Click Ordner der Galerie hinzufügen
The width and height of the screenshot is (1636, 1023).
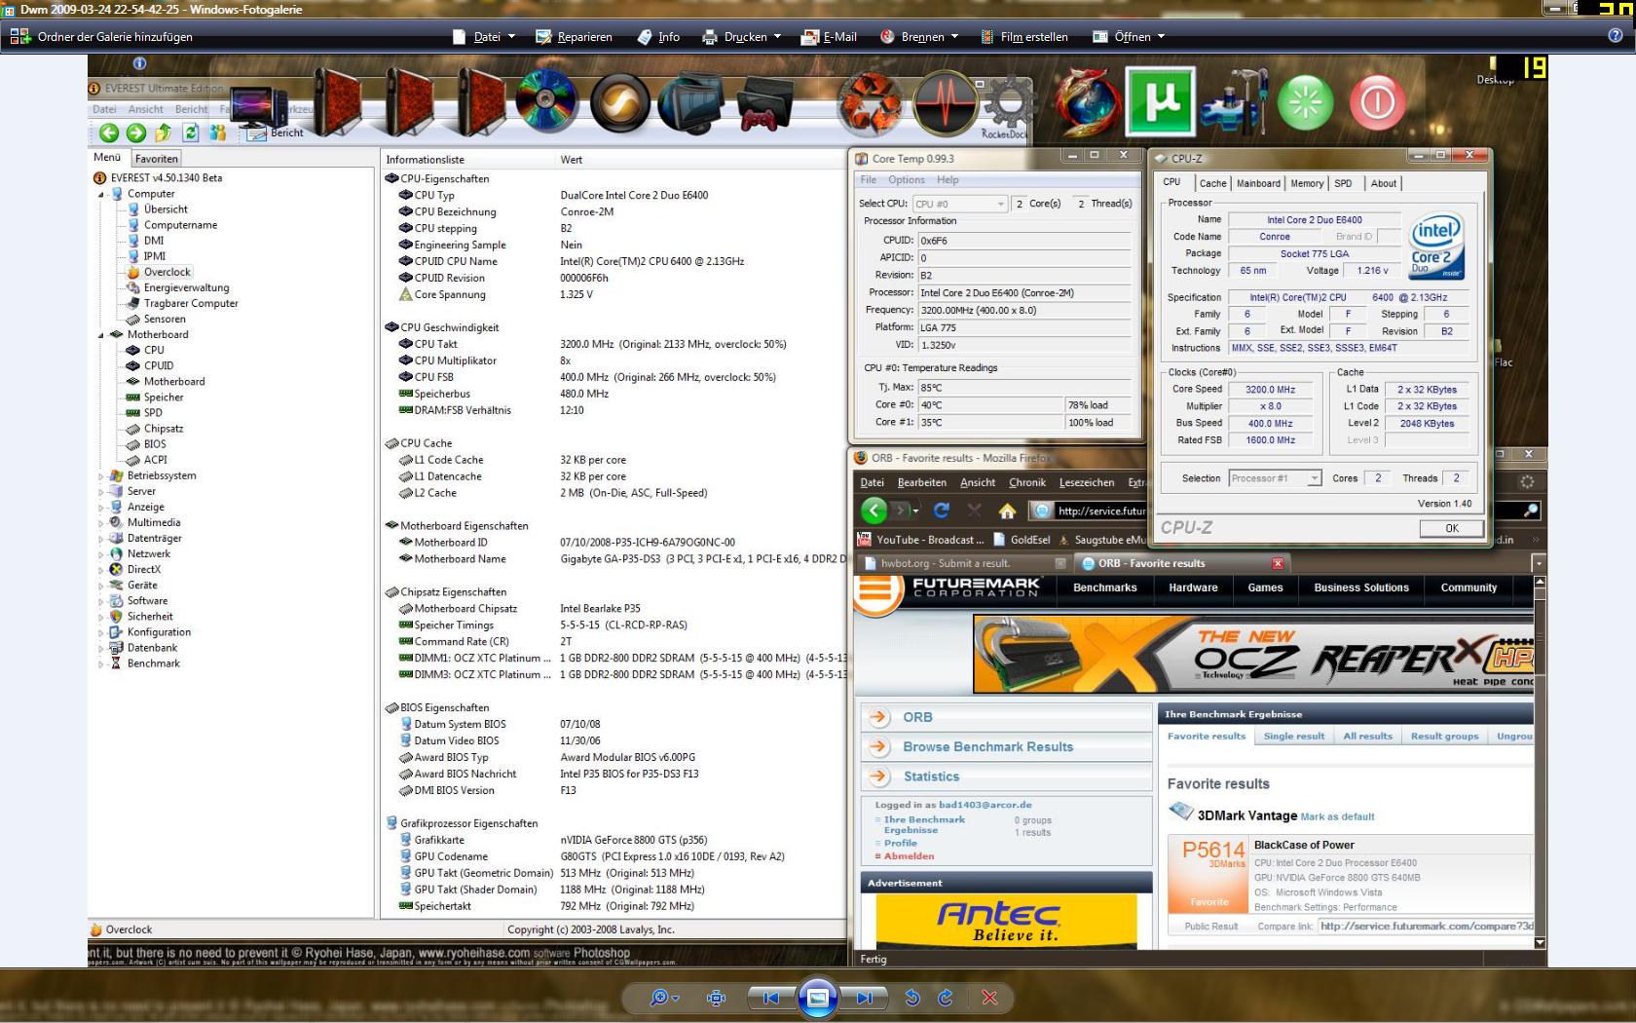[x=102, y=37]
